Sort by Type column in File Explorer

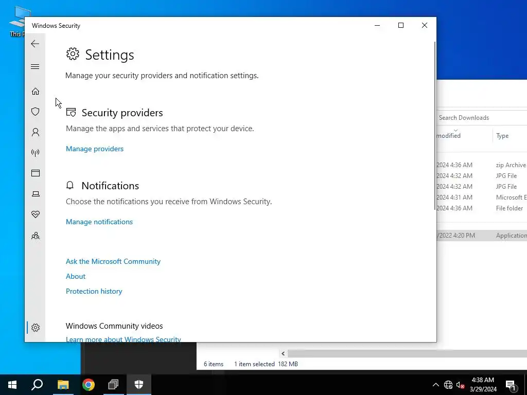tap(510, 136)
